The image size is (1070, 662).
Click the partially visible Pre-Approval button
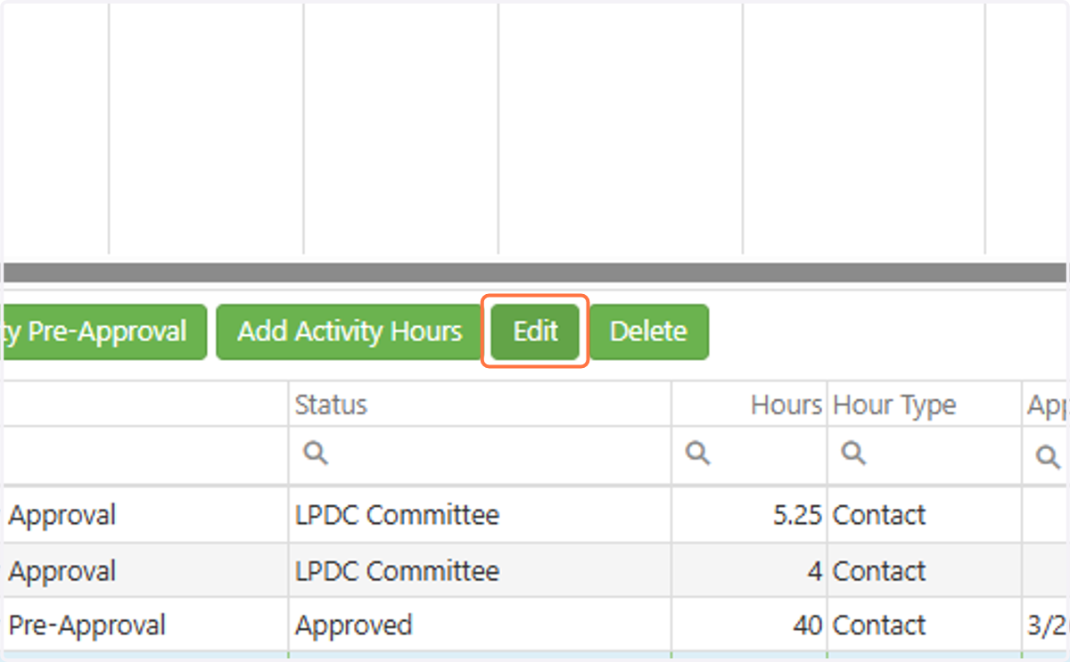pos(105,331)
